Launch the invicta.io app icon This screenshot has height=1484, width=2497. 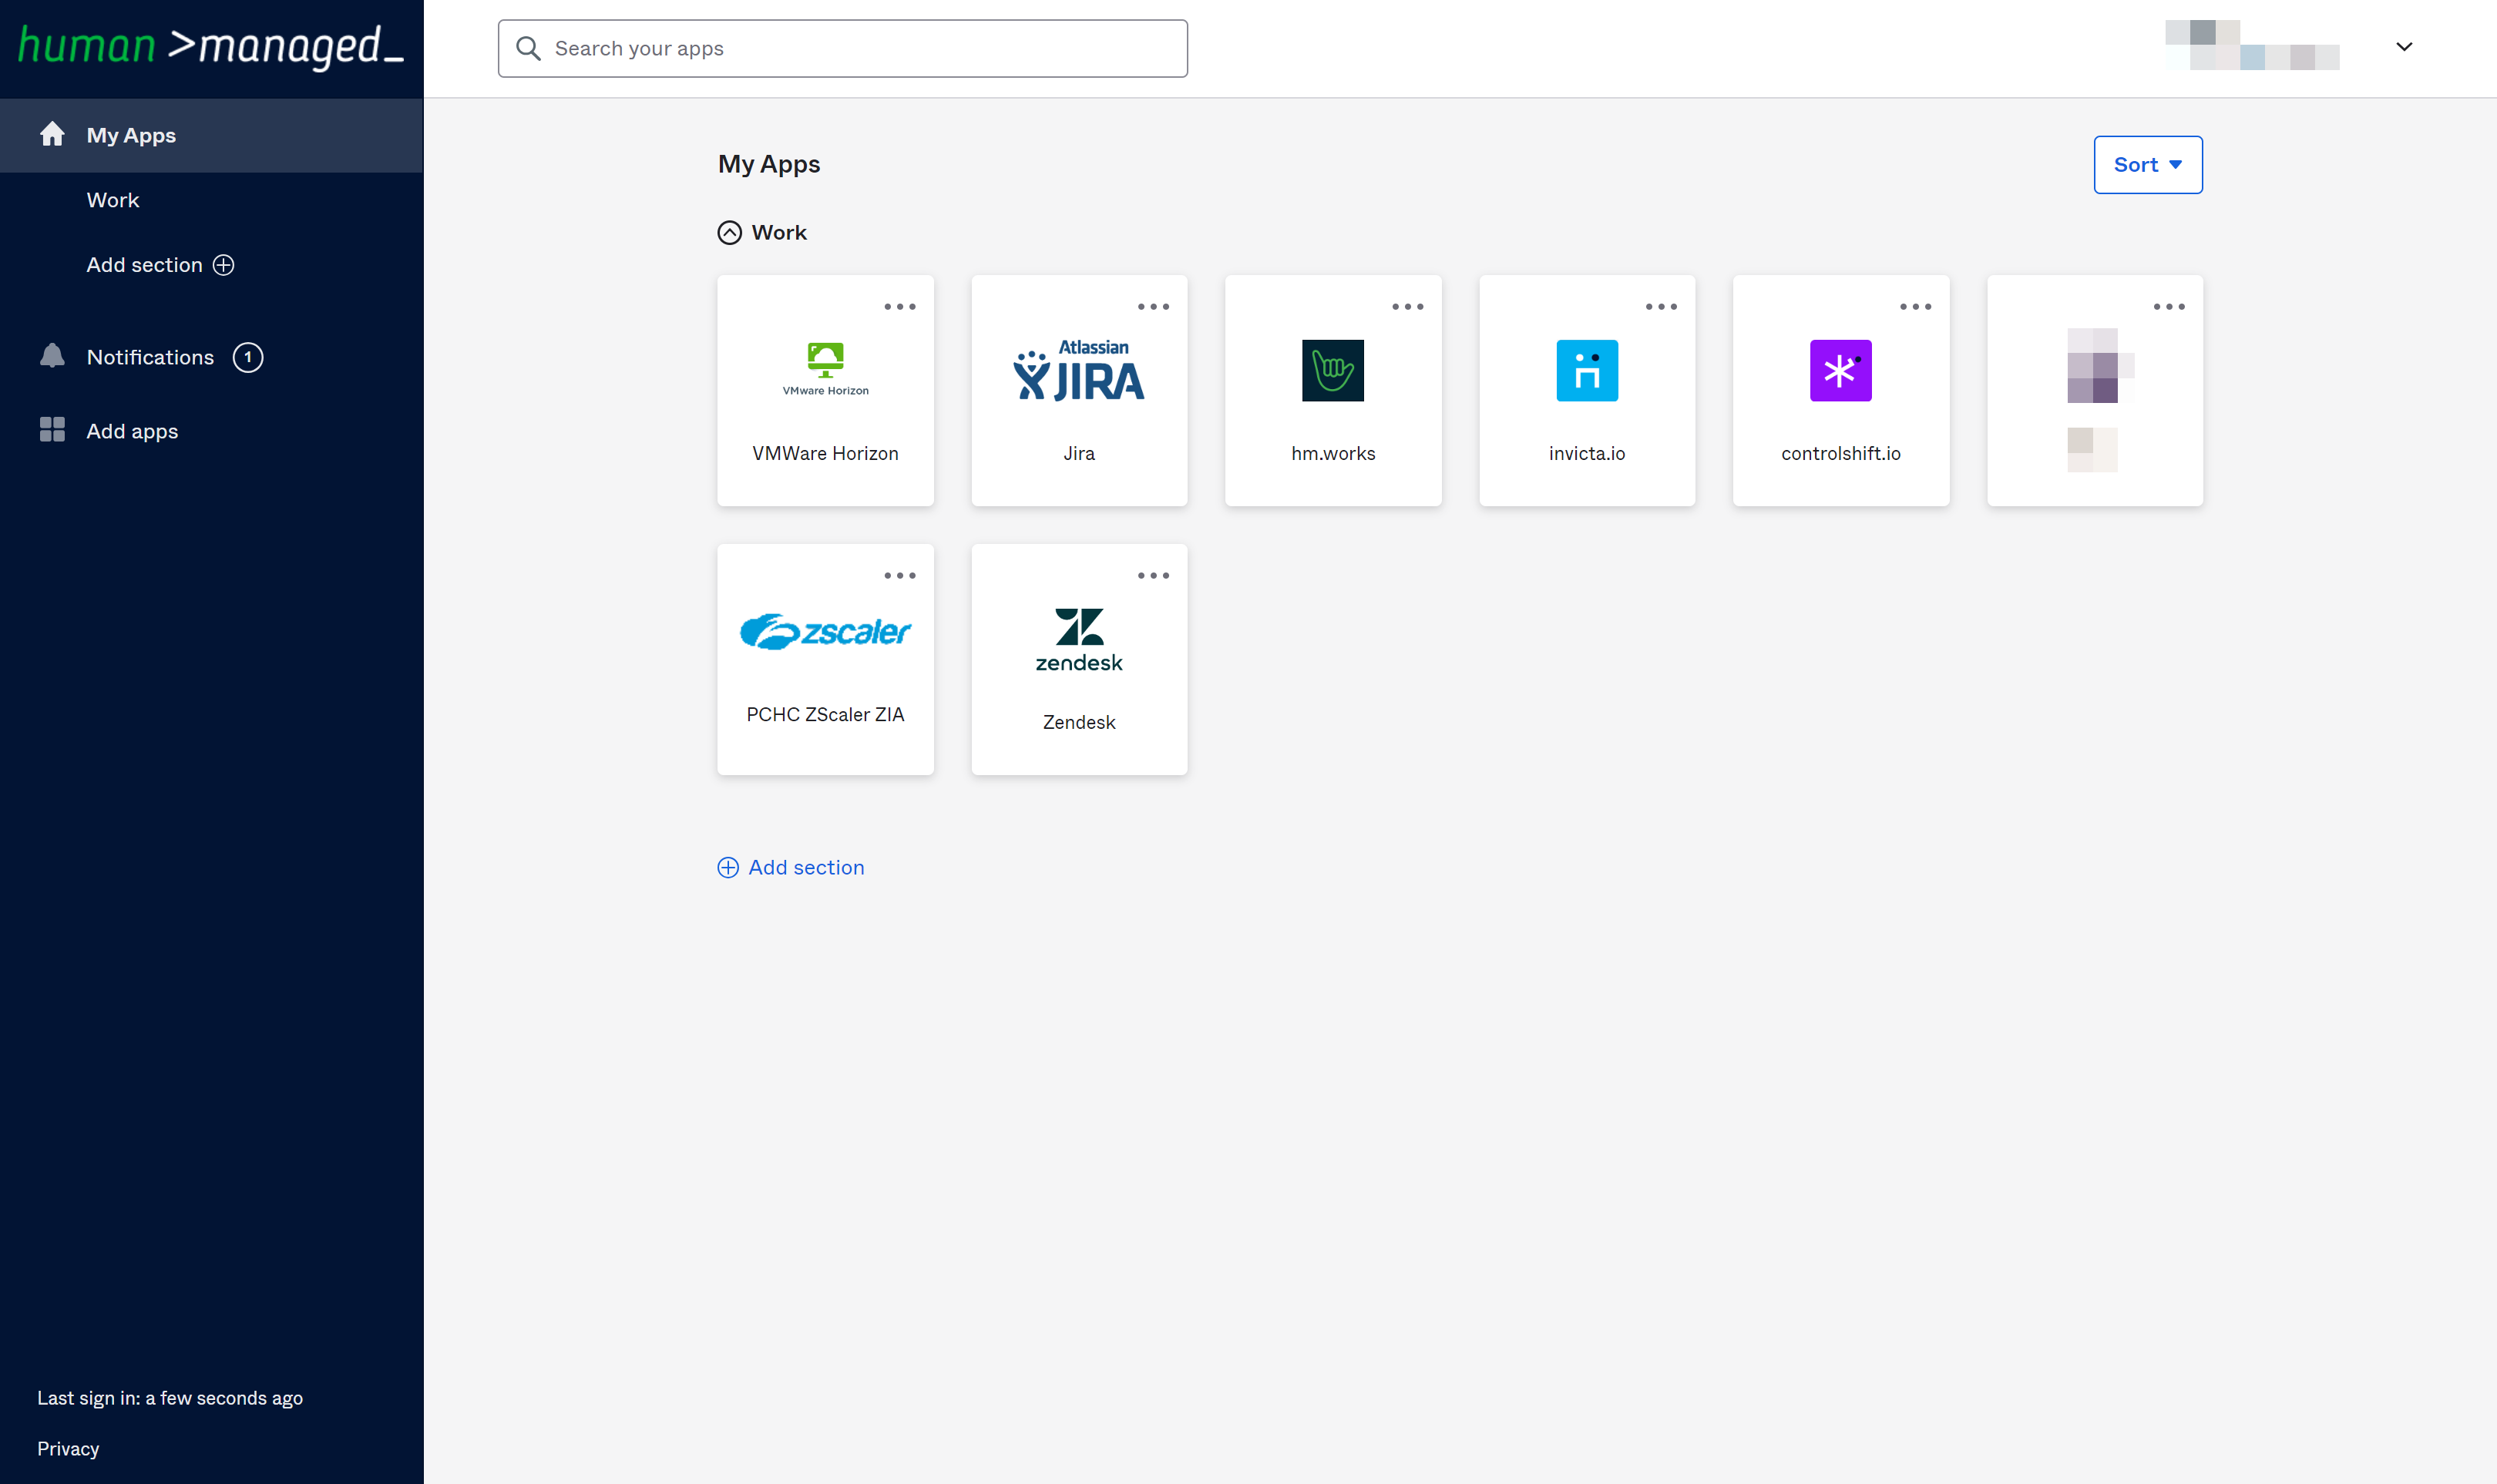(1586, 370)
